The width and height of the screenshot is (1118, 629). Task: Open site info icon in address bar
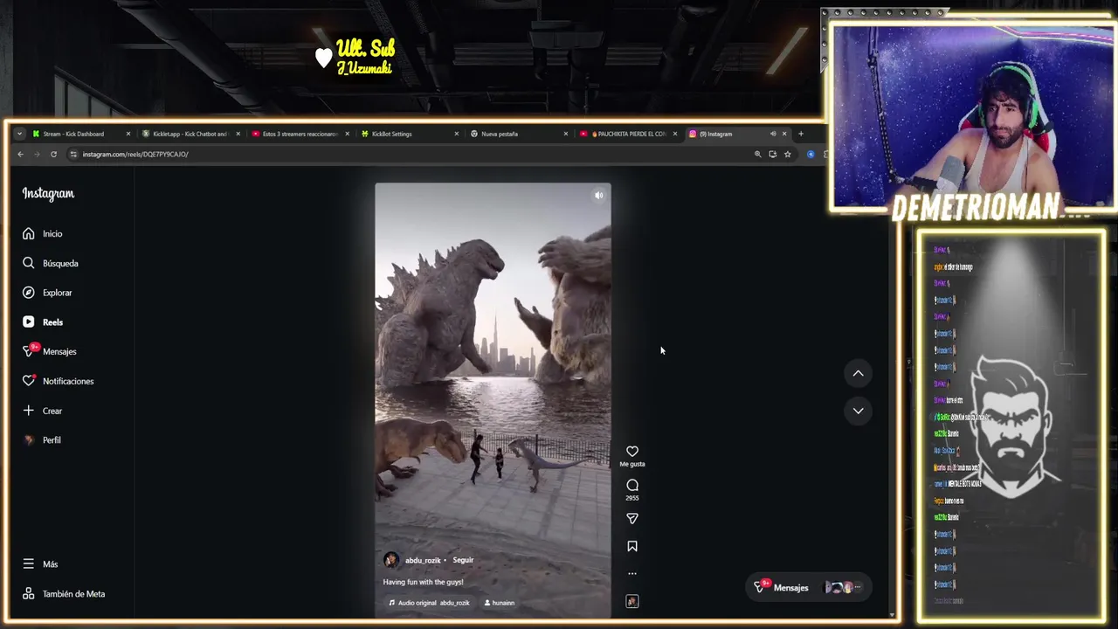[x=73, y=154]
